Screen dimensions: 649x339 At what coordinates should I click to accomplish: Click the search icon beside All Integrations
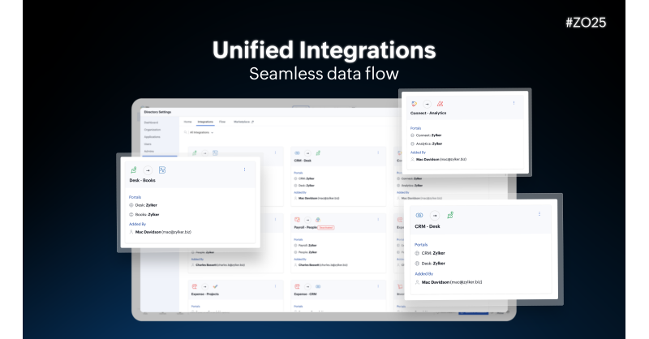186,132
